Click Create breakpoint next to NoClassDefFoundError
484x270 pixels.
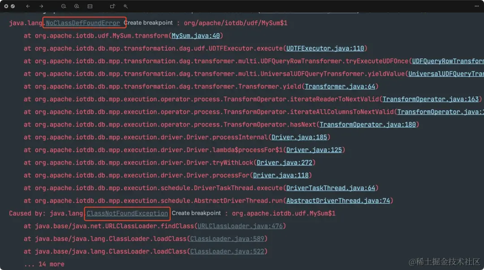[x=148, y=23]
